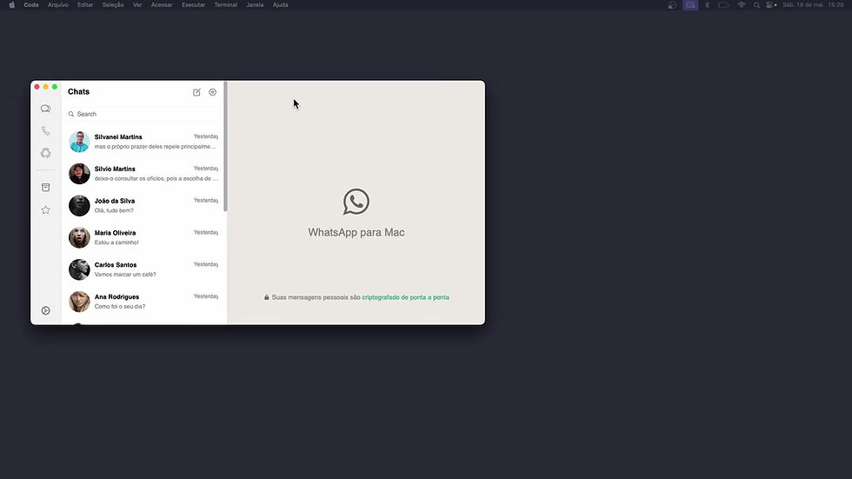Click Maria Oliveira profile picture
852x479 pixels.
click(x=79, y=238)
